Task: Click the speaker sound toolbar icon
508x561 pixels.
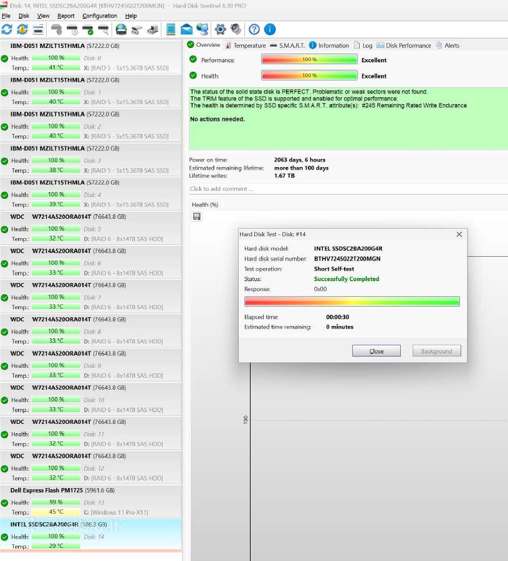Action: (236, 29)
